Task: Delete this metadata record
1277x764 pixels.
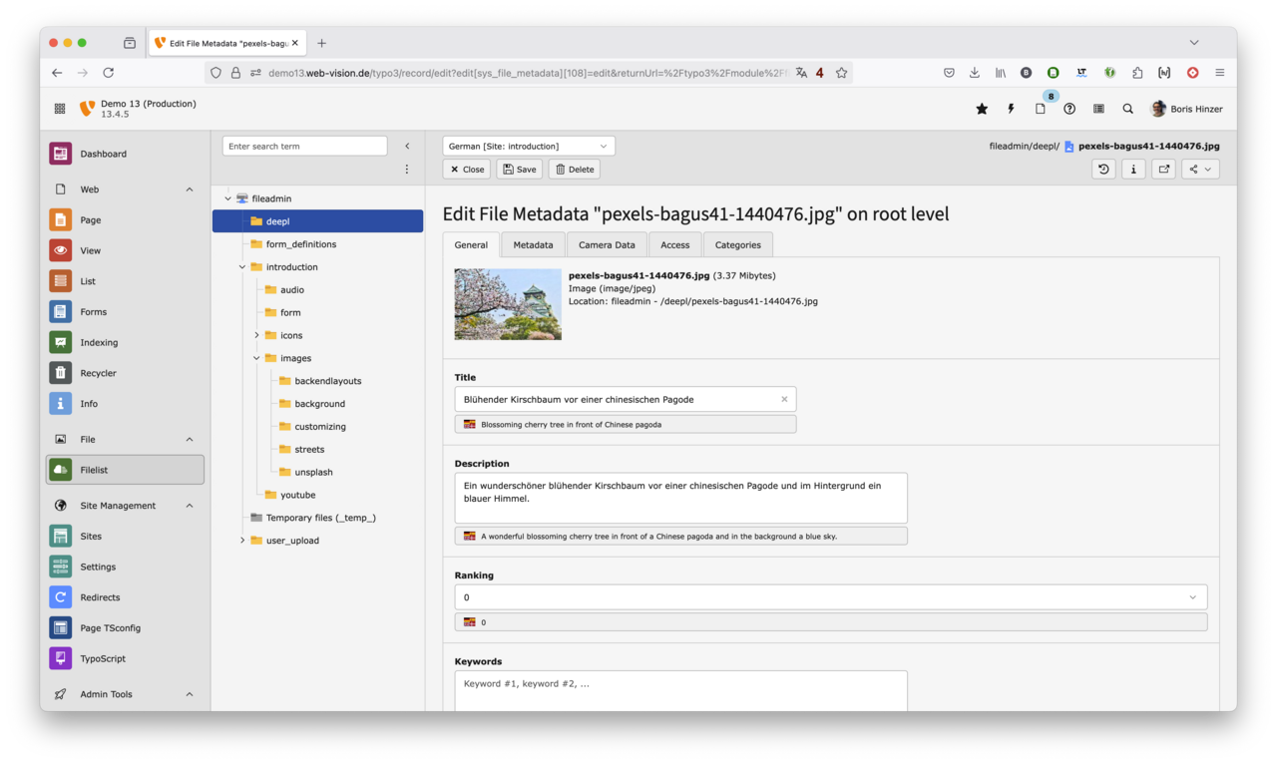Action: point(574,169)
